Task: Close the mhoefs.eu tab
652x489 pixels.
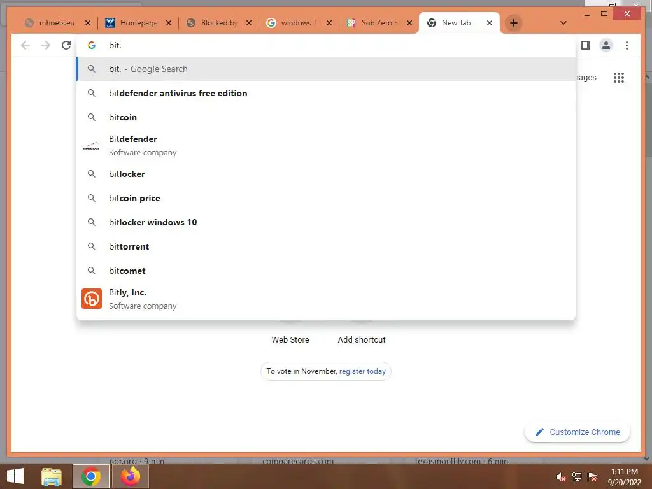Action: click(x=88, y=23)
